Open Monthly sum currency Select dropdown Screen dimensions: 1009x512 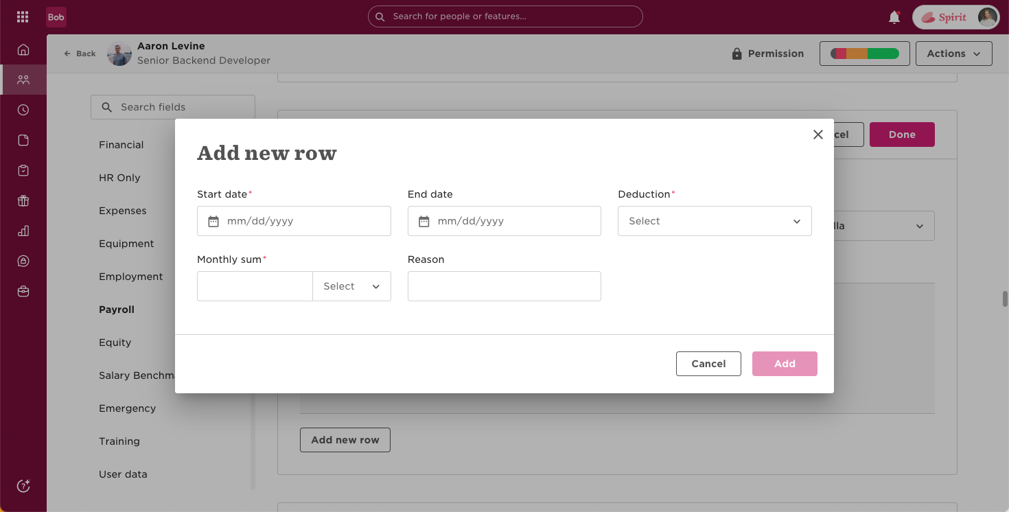click(351, 286)
